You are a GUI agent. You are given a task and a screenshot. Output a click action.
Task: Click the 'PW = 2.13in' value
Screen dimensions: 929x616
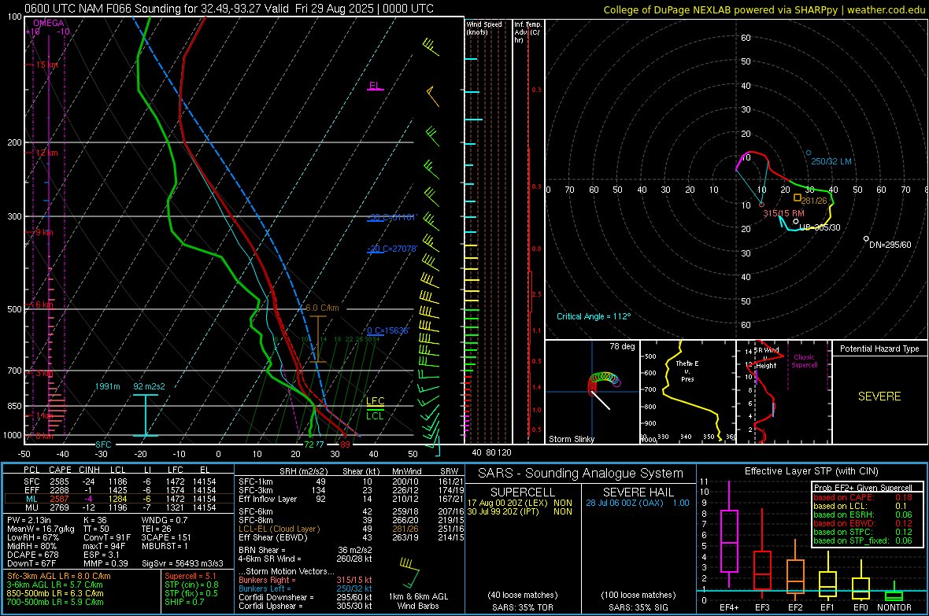29,520
